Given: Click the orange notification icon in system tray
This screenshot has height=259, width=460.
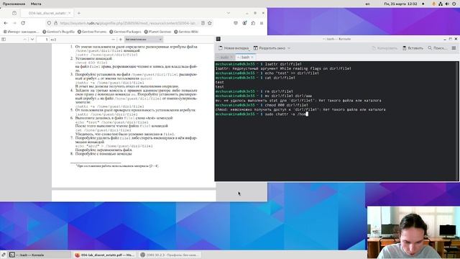Looking at the screenshot, I should pos(433,4).
